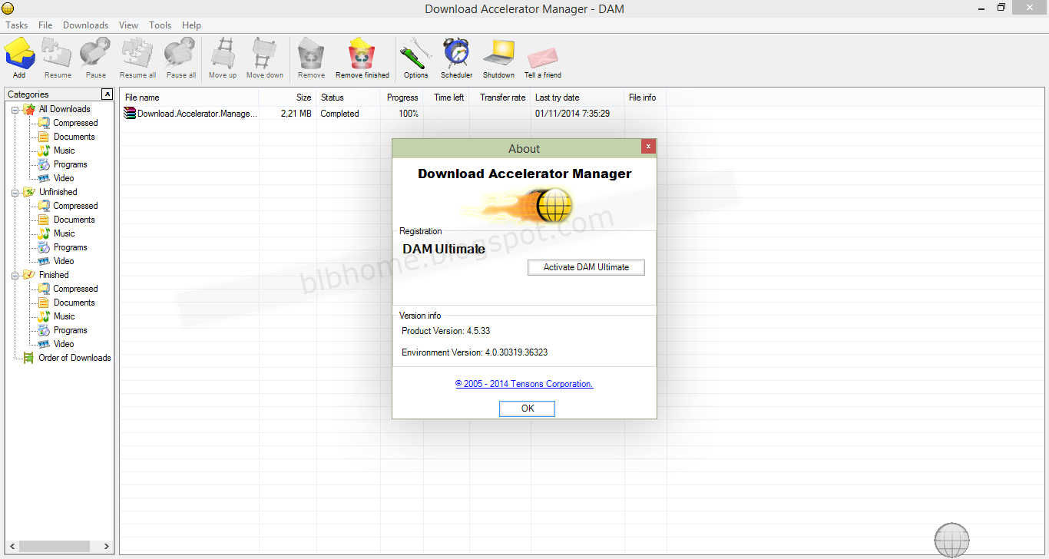
Task: Select Compressed under Finished
Action: tap(75, 289)
